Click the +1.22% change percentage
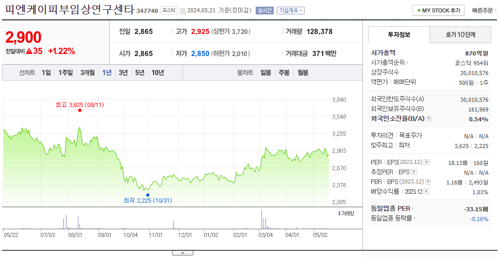This screenshot has width=499, height=257. (x=61, y=51)
